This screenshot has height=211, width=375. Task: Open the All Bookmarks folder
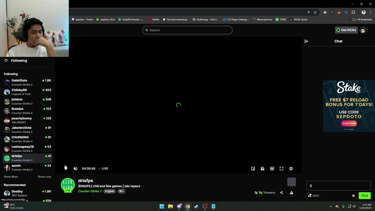[x=362, y=20]
